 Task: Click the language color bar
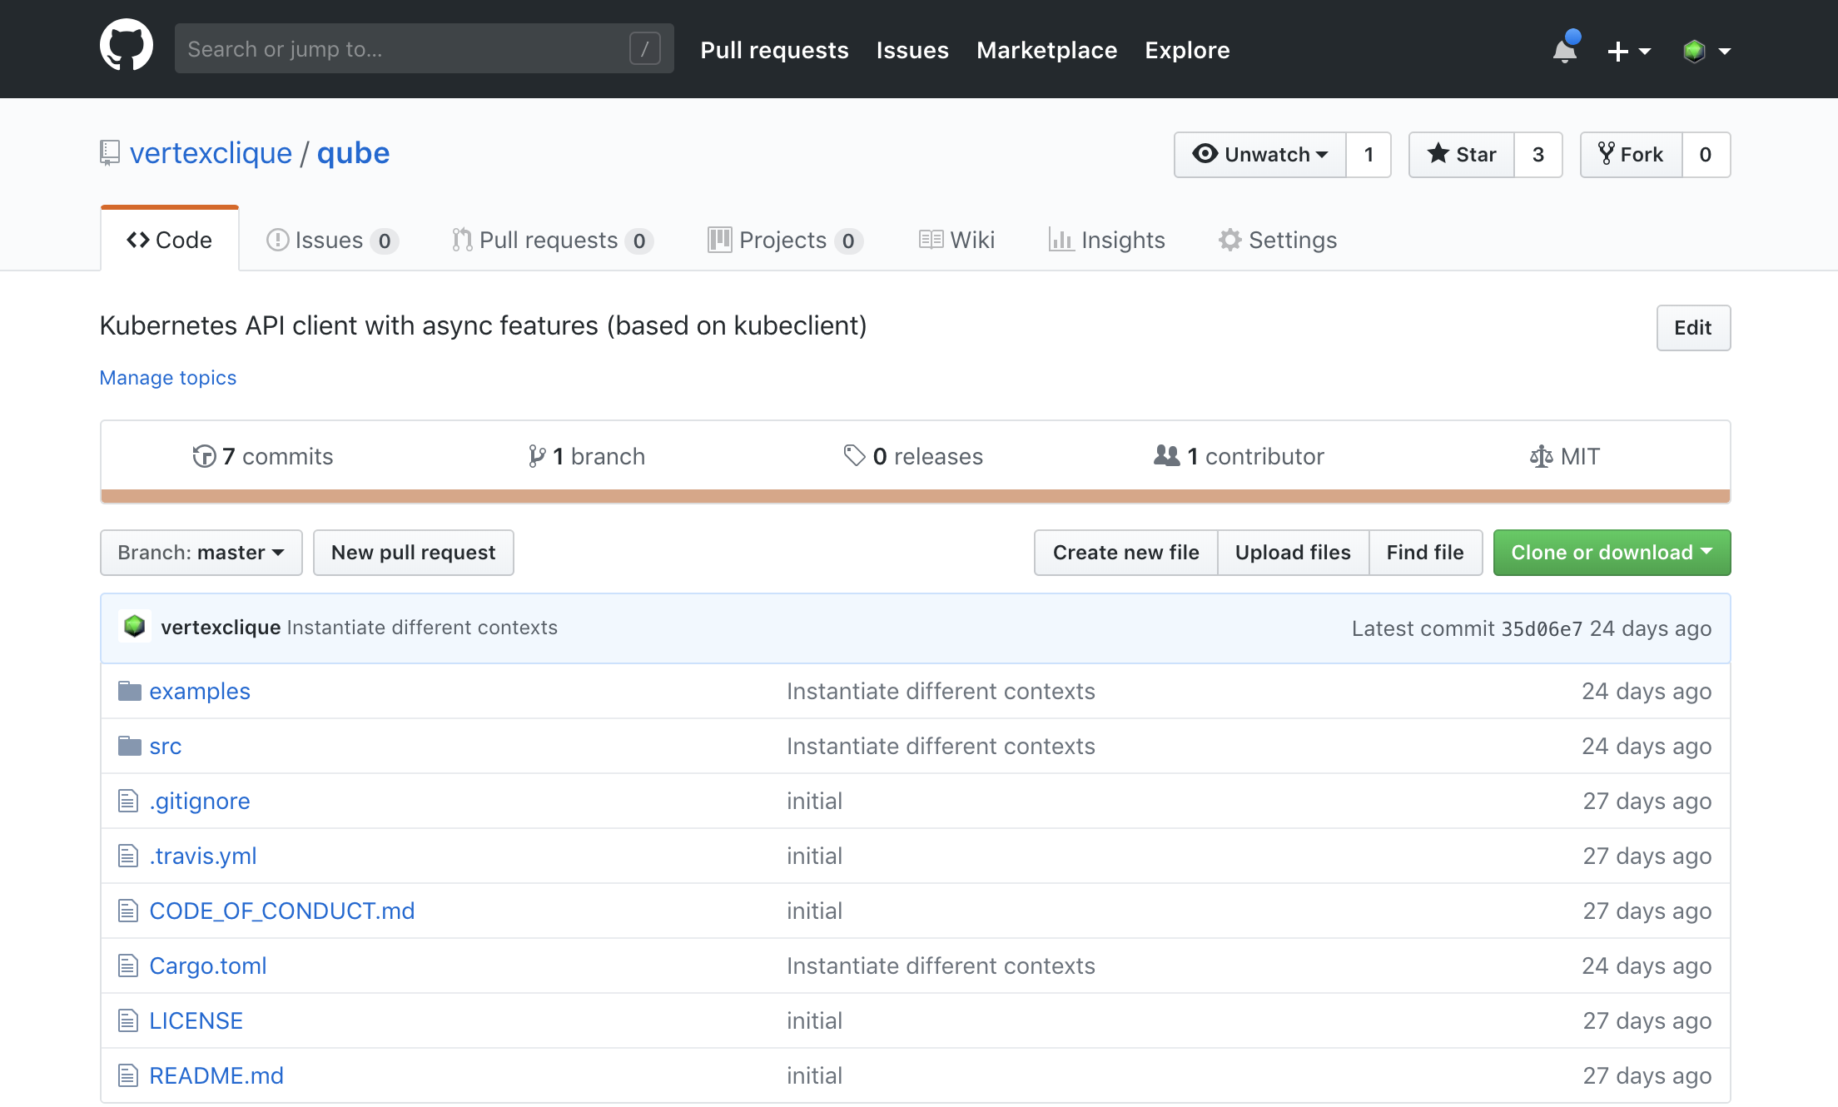[x=916, y=496]
